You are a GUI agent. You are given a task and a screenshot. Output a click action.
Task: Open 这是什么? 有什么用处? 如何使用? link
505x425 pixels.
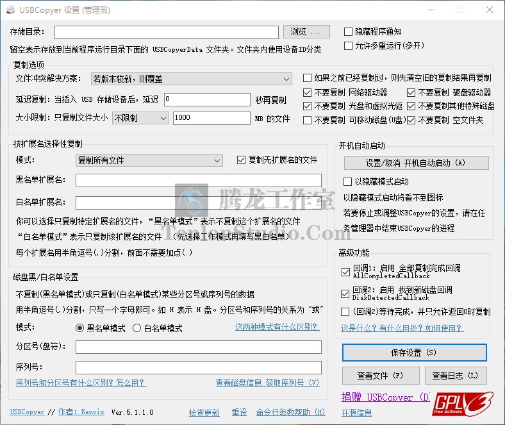[402, 328]
